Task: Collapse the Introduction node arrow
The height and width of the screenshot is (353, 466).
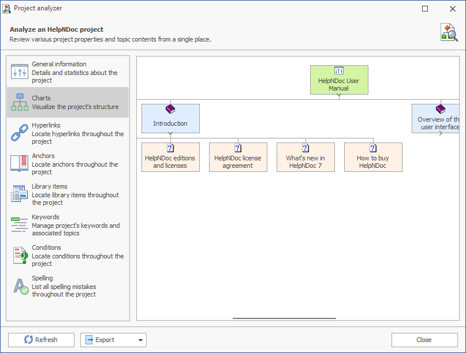Action: click(x=170, y=134)
